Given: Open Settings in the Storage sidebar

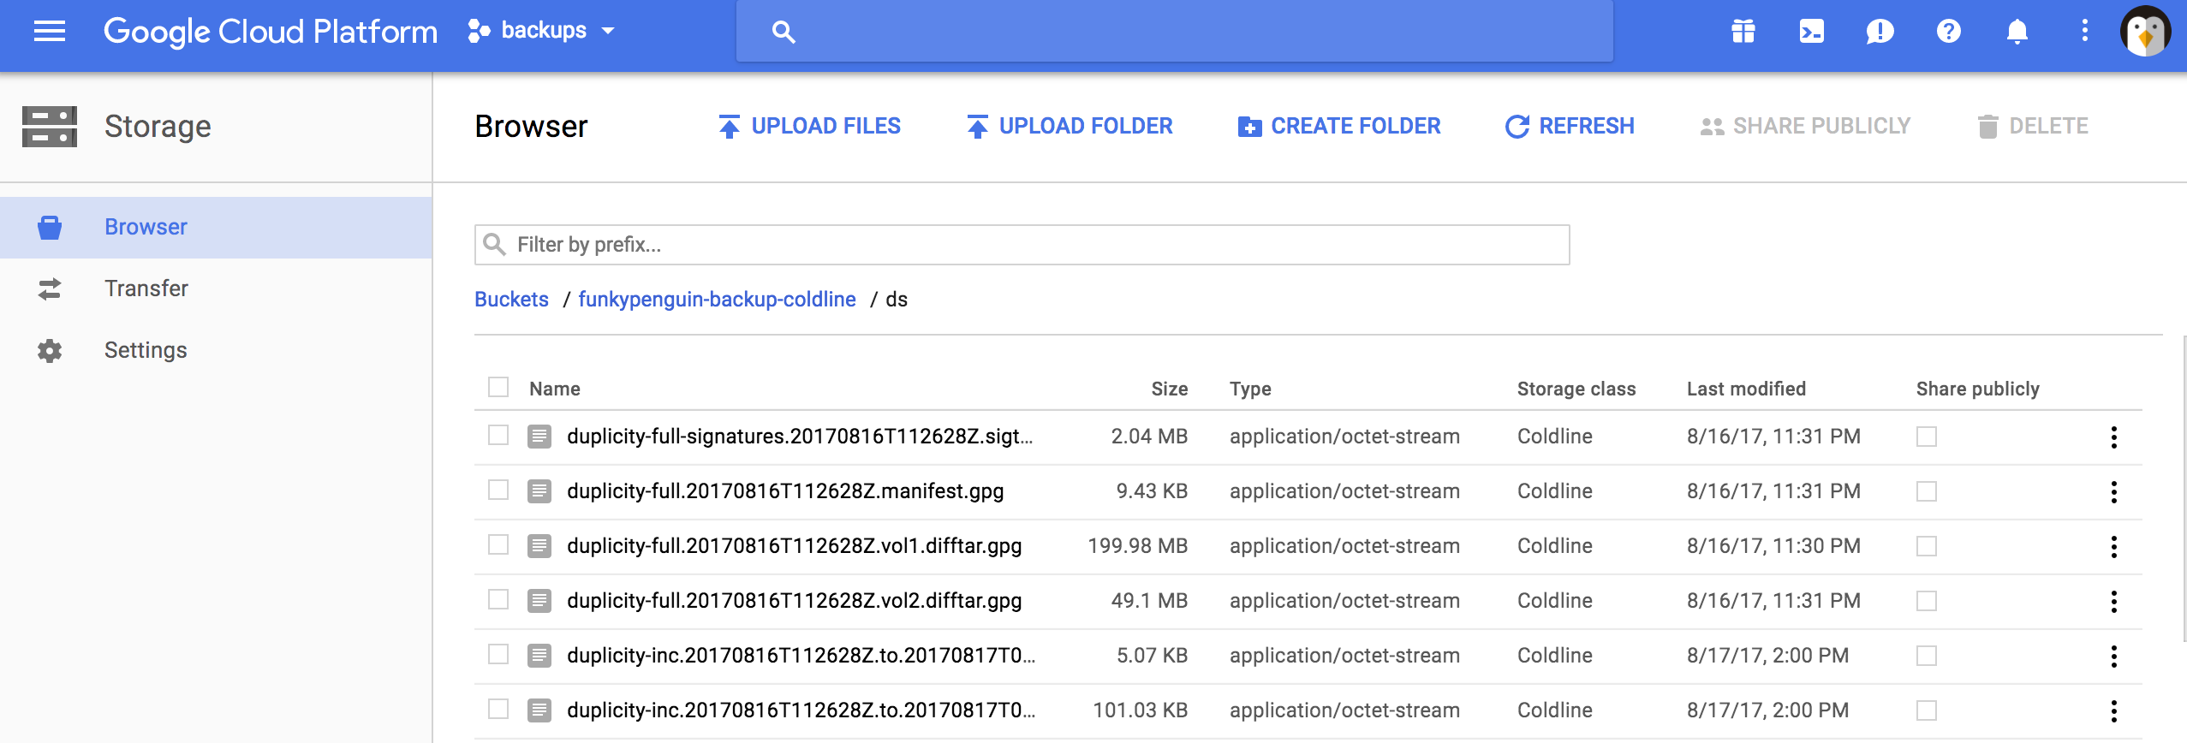Looking at the screenshot, I should click(x=146, y=350).
